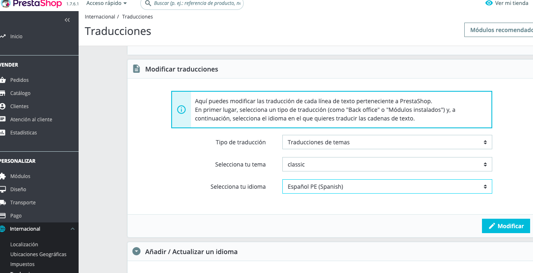
Task: Open the Tipo de traducción dropdown
Action: pos(387,142)
